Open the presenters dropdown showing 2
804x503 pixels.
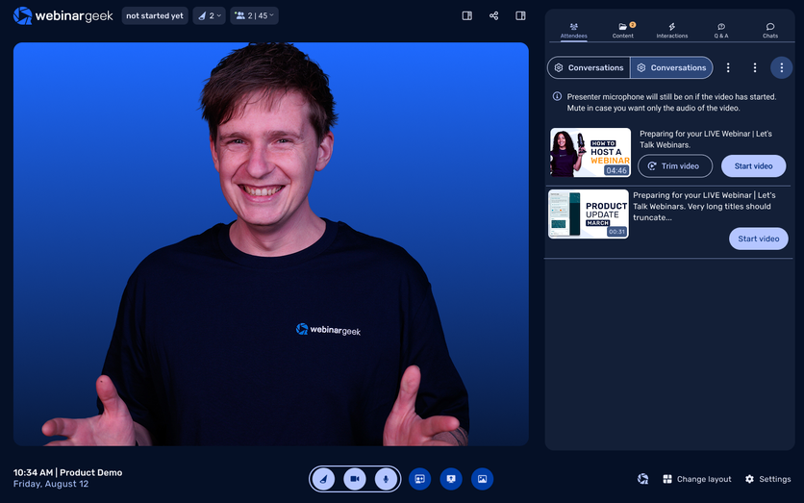[210, 16]
